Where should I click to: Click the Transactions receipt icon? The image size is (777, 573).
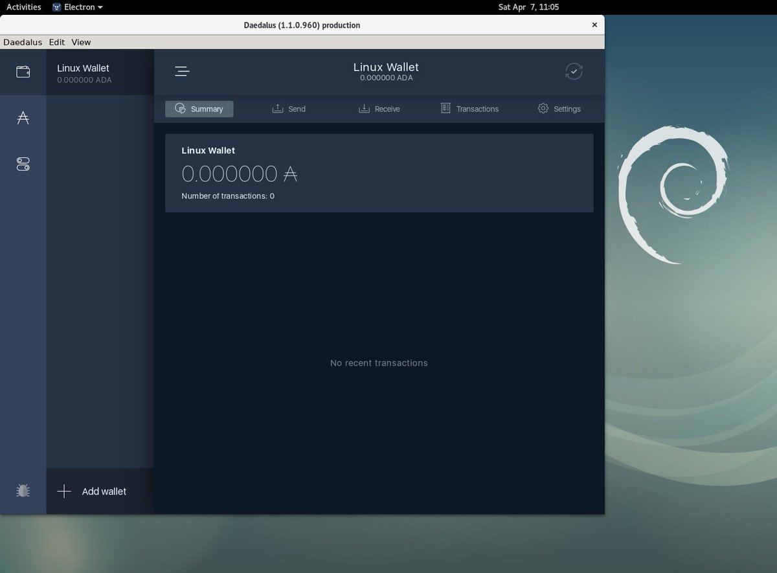tap(445, 108)
